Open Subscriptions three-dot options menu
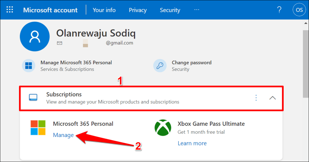The image size is (309, 162). pos(256,98)
